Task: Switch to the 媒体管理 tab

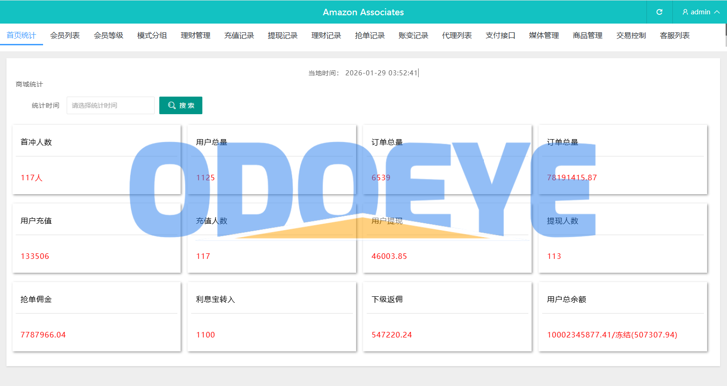Action: tap(544, 36)
